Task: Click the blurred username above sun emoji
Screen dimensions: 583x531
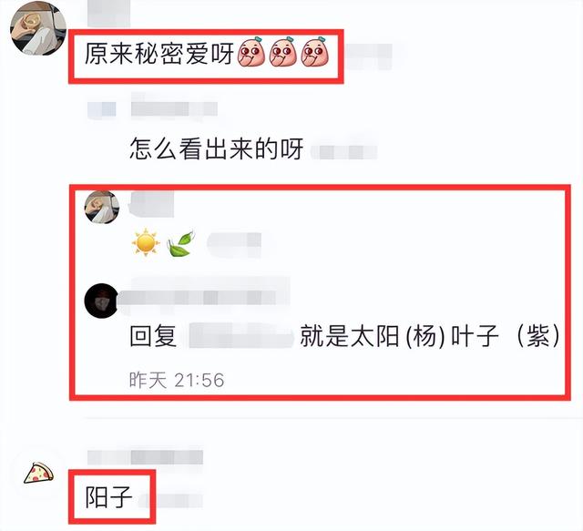Action: click(x=151, y=204)
